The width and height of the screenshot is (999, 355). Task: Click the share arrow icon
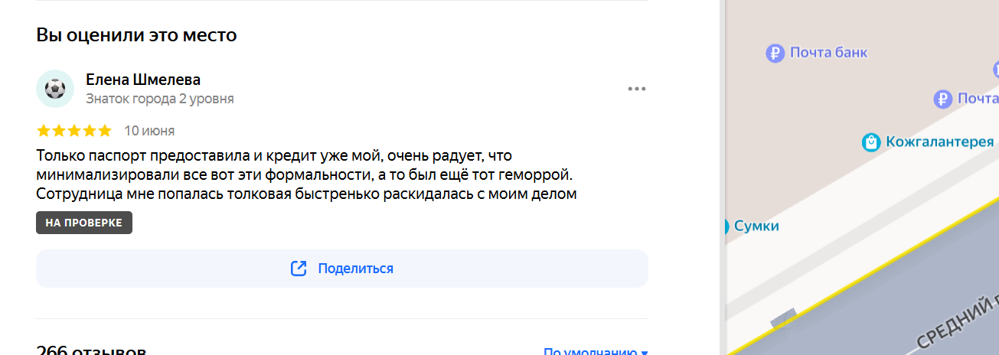(x=299, y=269)
